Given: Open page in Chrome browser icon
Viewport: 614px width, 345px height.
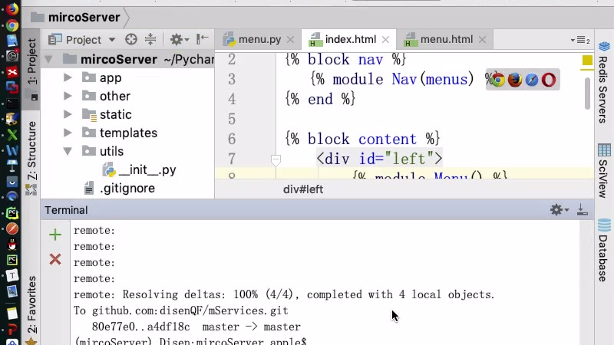Looking at the screenshot, I should click(x=497, y=80).
